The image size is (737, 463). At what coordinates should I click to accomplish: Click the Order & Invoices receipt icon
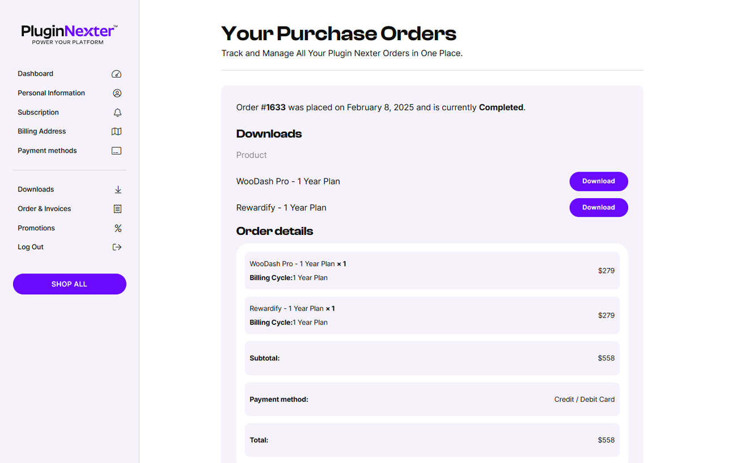(x=117, y=209)
